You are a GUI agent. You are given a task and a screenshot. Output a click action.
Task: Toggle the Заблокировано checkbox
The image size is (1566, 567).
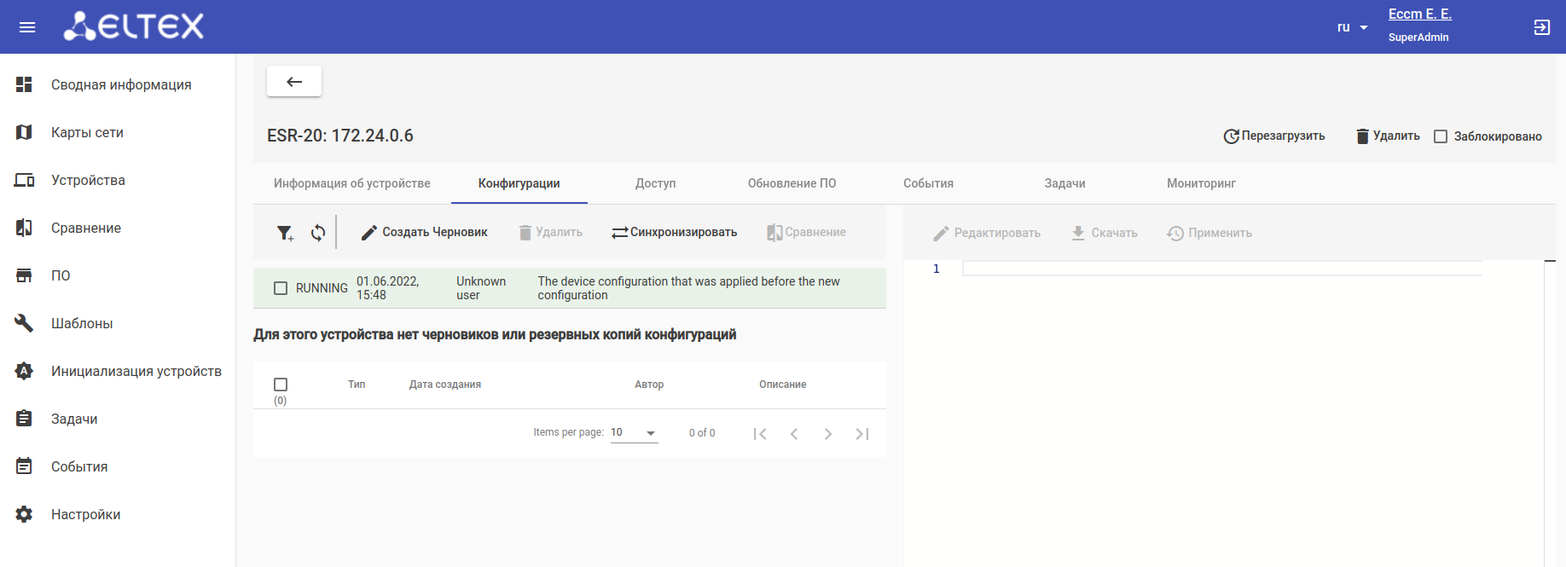(1441, 136)
